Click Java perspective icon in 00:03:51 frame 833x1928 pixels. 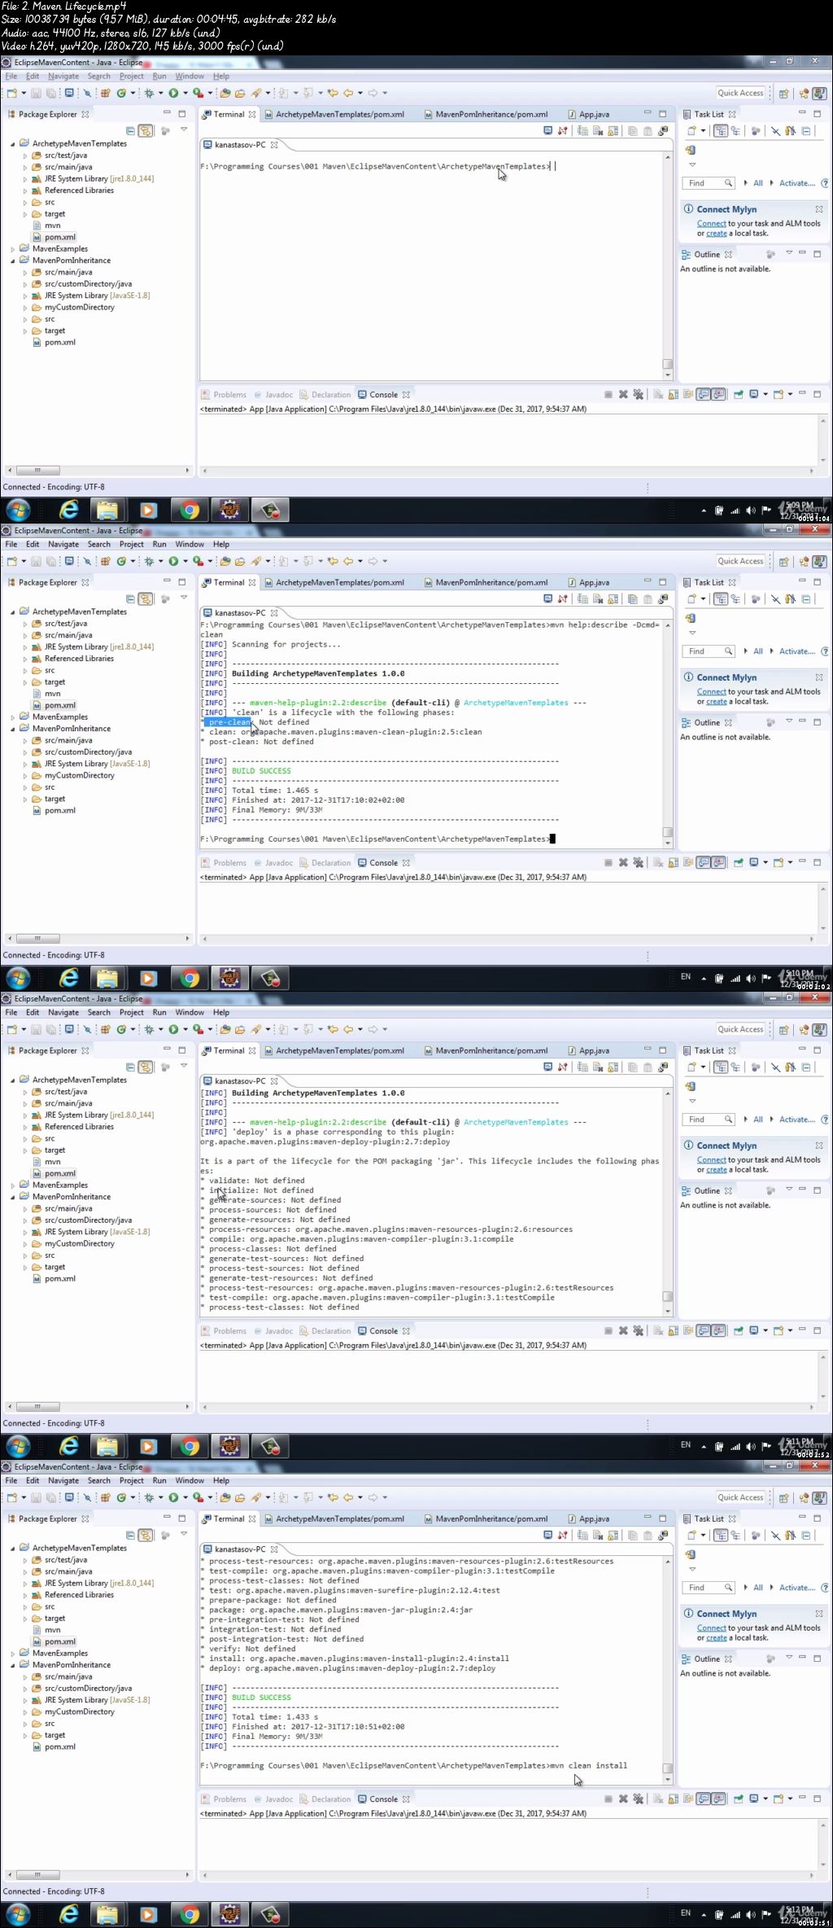click(819, 1498)
